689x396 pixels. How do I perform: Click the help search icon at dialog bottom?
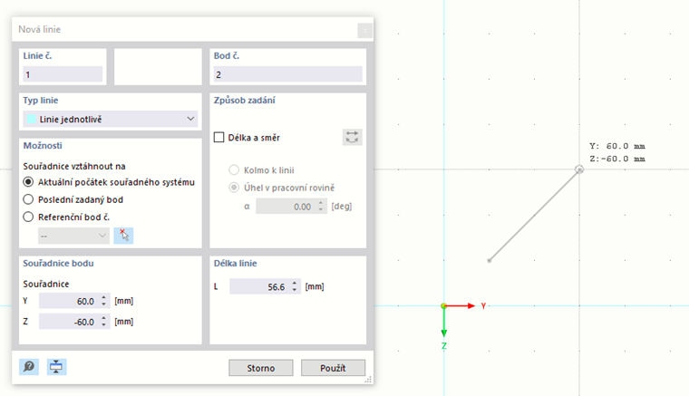point(30,367)
